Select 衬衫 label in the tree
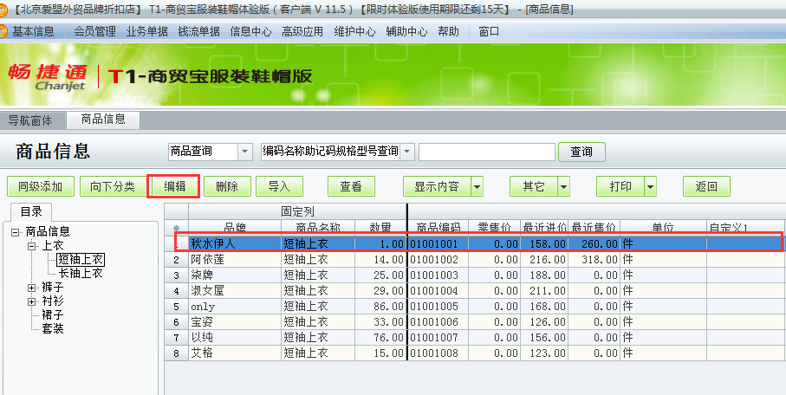Screen dimensions: 786x395 click(53, 301)
